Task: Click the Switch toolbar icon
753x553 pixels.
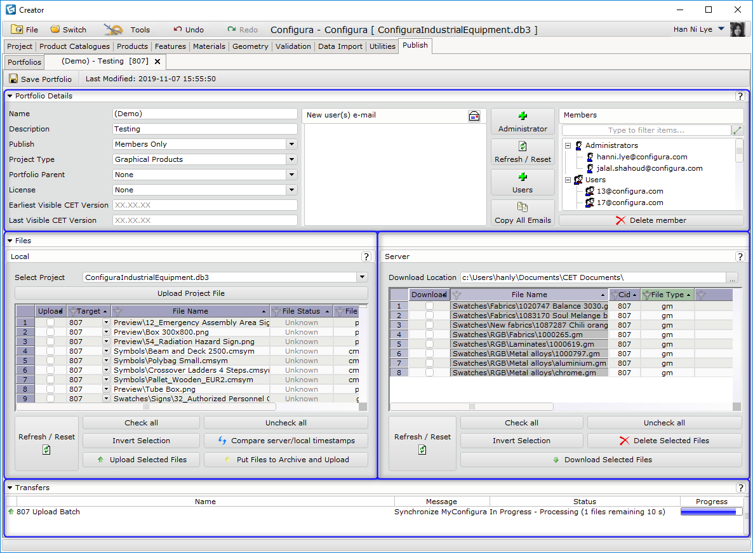Action: (x=55, y=29)
